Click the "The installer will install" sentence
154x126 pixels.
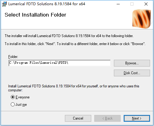click(x=69, y=36)
